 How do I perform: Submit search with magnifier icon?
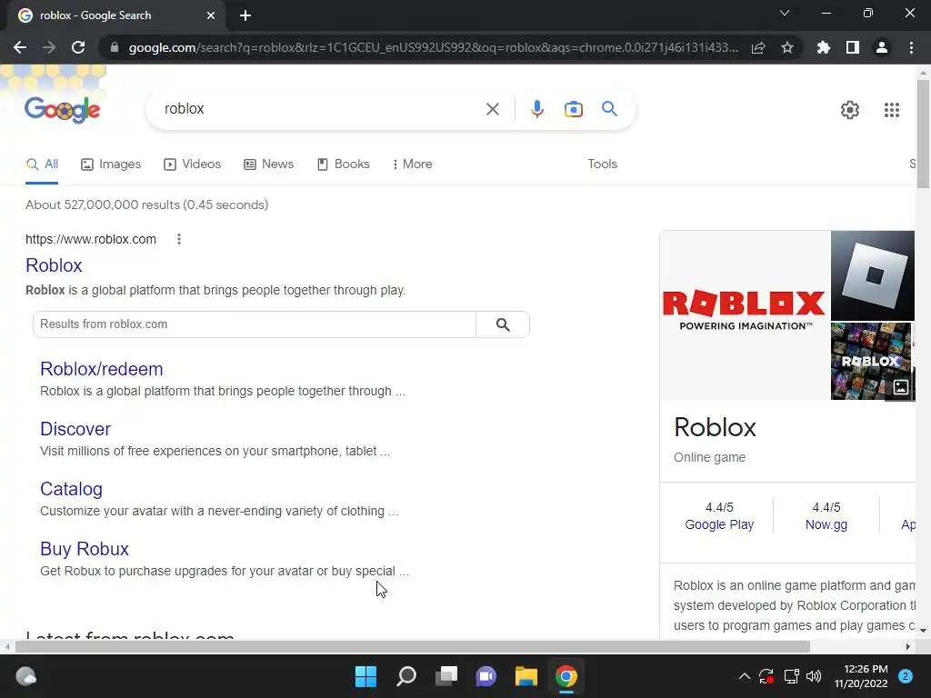click(x=609, y=109)
